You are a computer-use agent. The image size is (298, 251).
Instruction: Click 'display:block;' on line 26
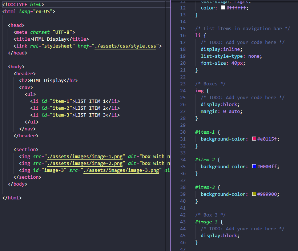[x=220, y=105]
